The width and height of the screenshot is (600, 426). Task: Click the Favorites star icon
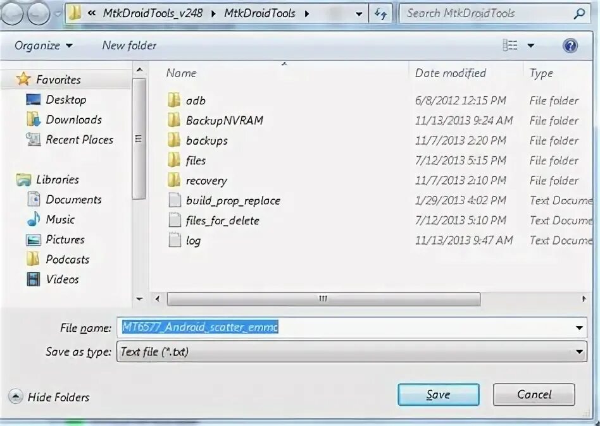[23, 79]
